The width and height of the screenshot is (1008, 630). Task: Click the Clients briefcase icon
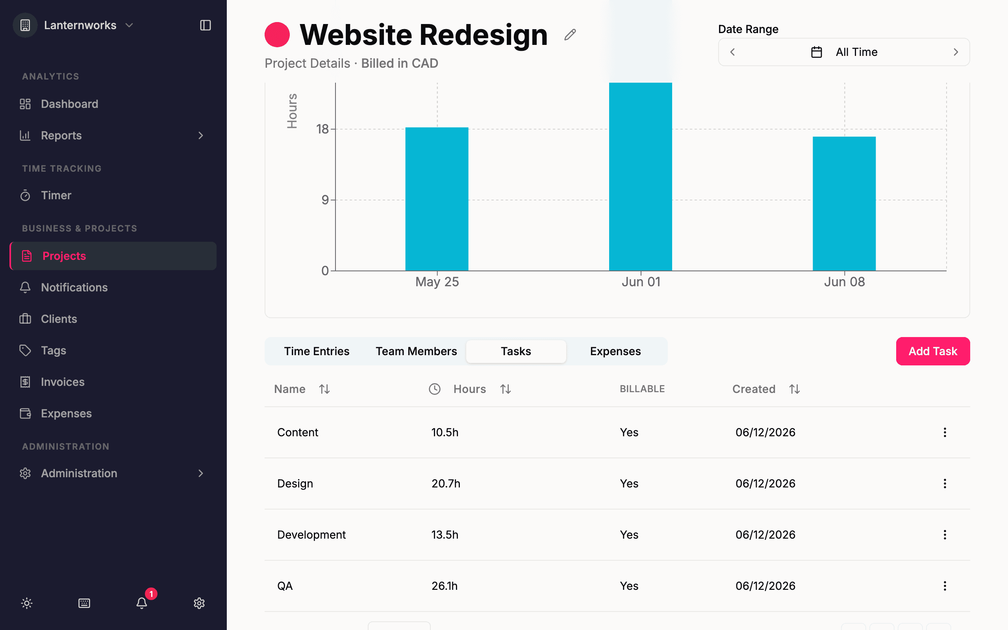pos(26,319)
